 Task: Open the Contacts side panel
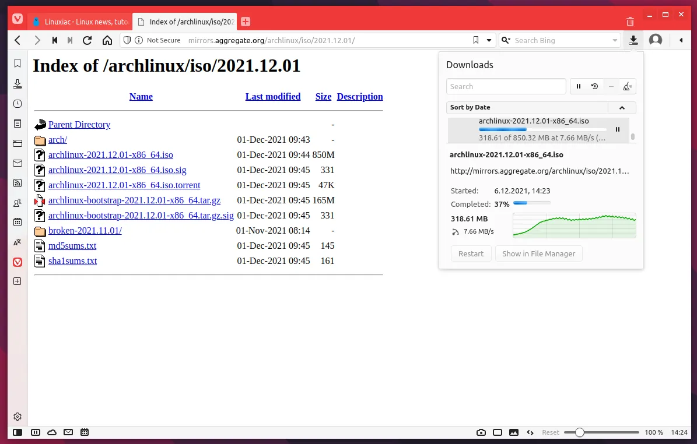17,203
